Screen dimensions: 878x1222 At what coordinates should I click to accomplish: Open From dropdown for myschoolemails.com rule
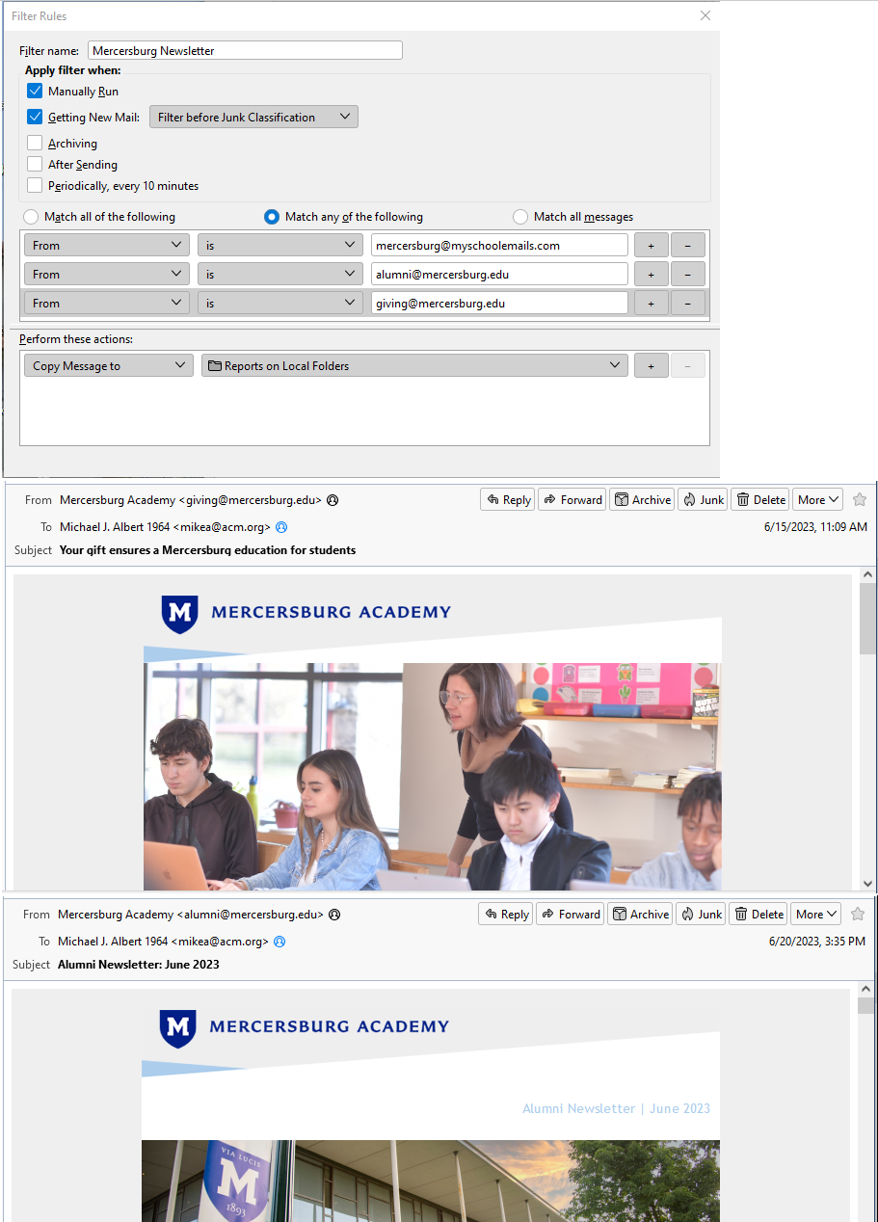(107, 246)
